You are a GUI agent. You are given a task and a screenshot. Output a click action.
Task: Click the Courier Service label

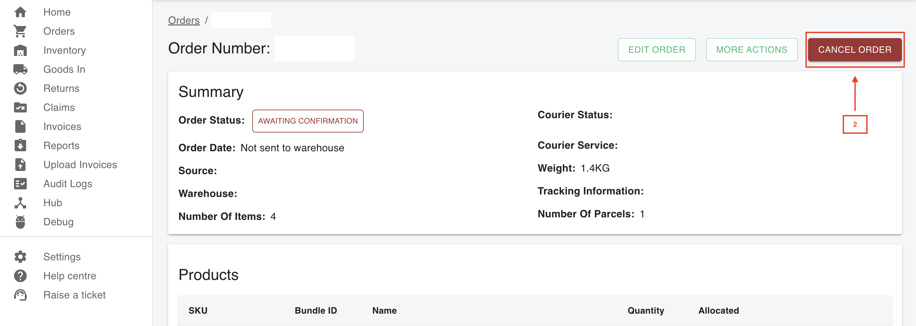coord(577,146)
